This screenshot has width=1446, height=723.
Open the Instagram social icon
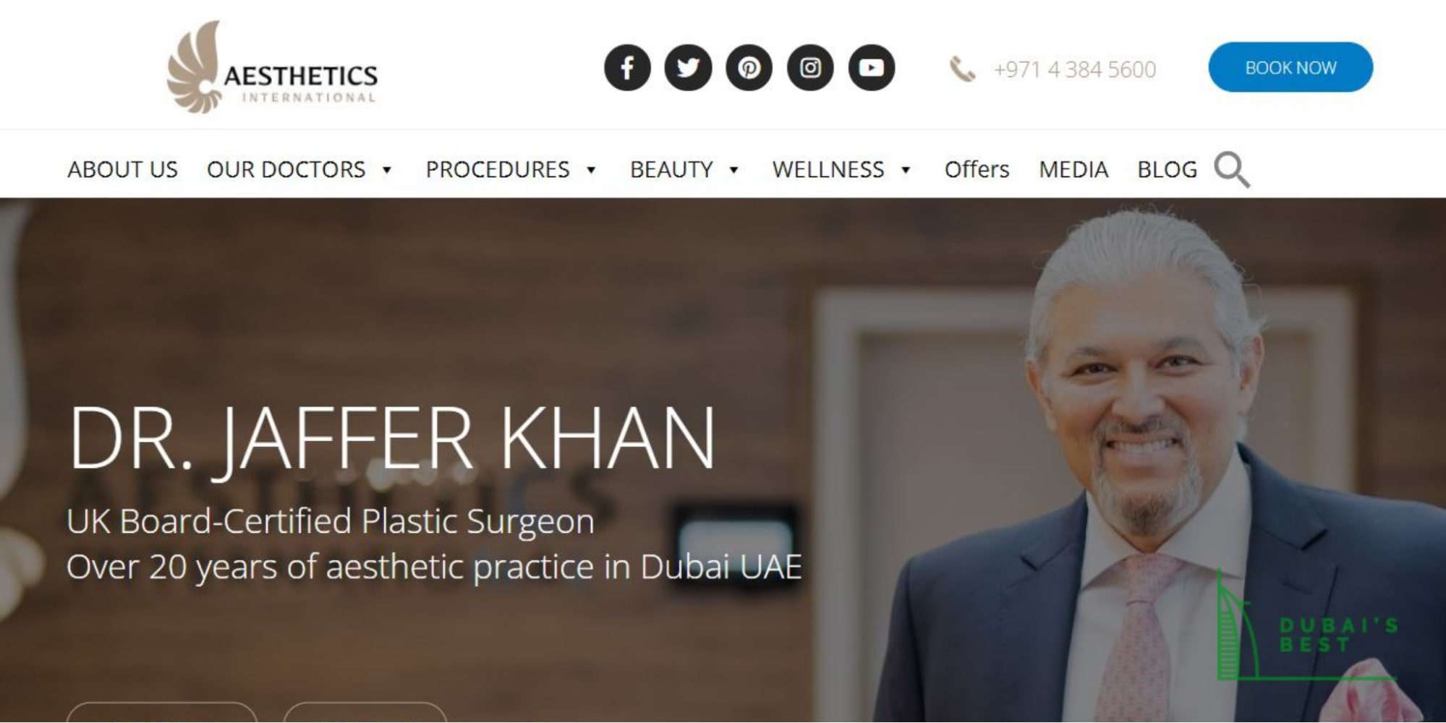pos(810,68)
